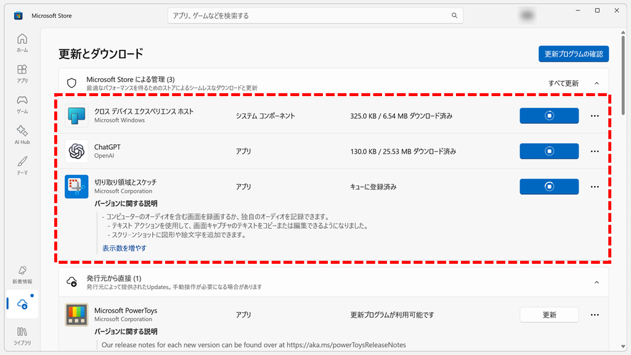Click the 130.0 KB / 25.53 MB download status
Viewport: 631px width, 355px height.
click(x=403, y=152)
